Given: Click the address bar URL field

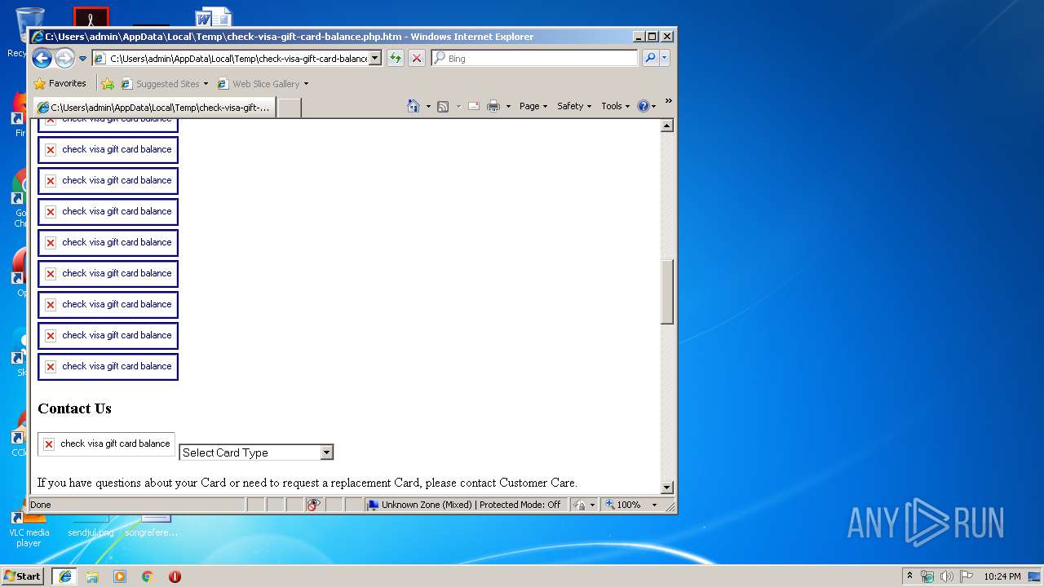Looking at the screenshot, I should 232,58.
